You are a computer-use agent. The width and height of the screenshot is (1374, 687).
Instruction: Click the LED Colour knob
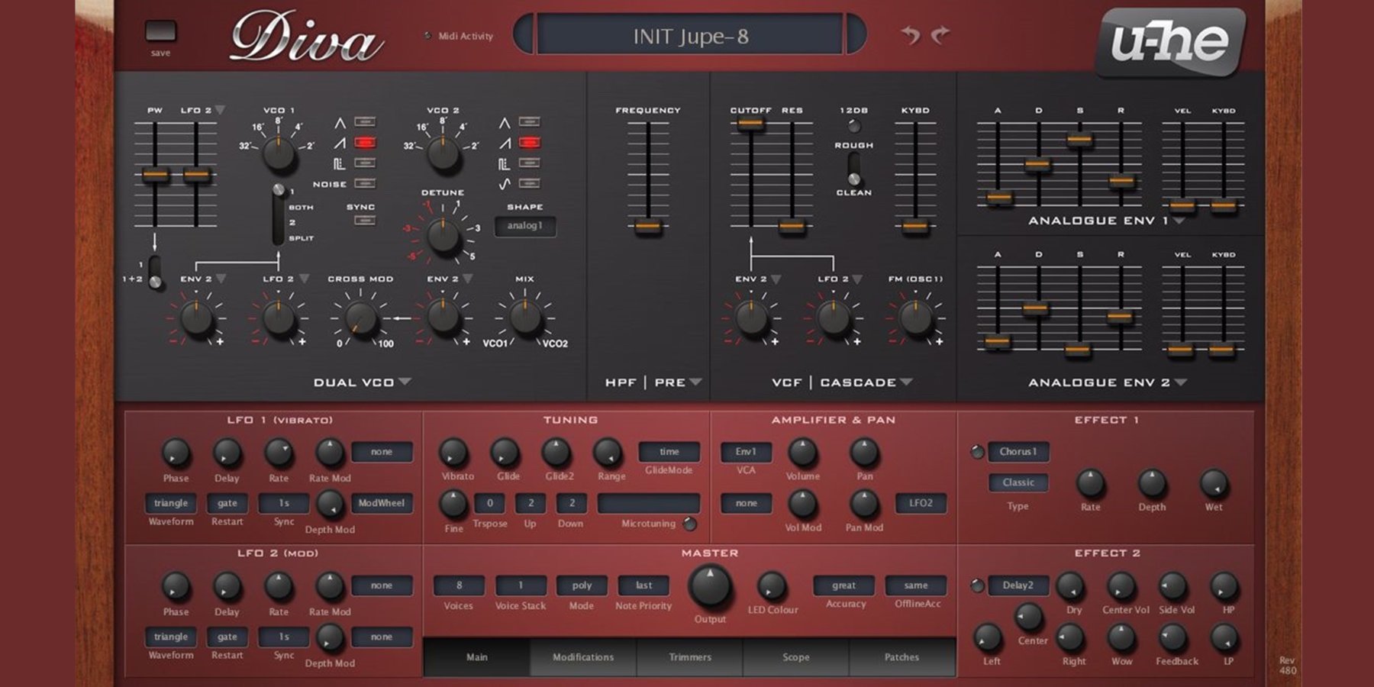(x=772, y=586)
